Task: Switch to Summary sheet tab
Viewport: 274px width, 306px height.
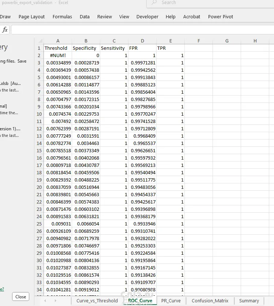Action: pos(249,301)
